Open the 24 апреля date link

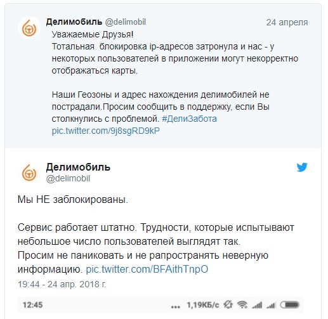point(287,22)
